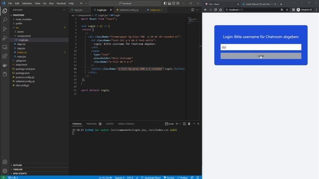Viewport: 319px width, 179px height.
Task: Expand the OUTLINE section
Action: click(17, 165)
